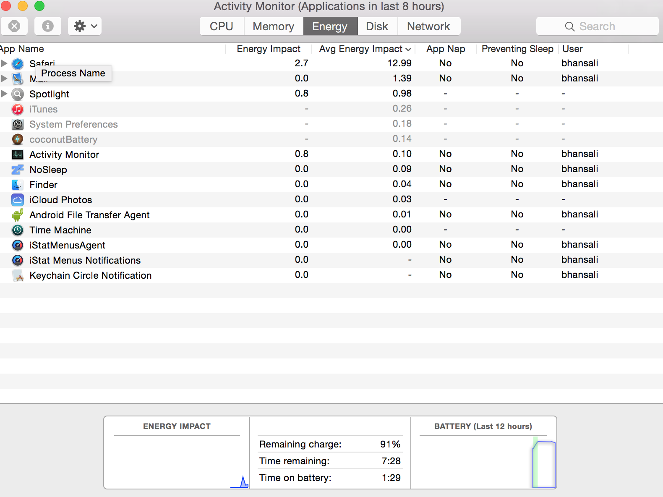Click the BATTERY (Last 12 hours) heading
Image resolution: width=663 pixels, height=497 pixels.
(483, 426)
